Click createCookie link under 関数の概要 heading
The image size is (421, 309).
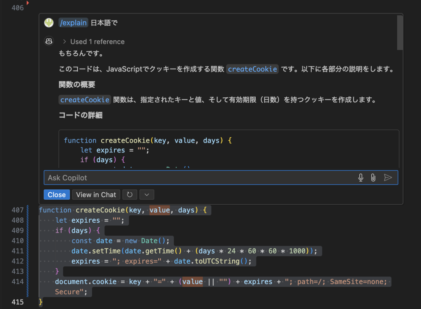tap(85, 100)
